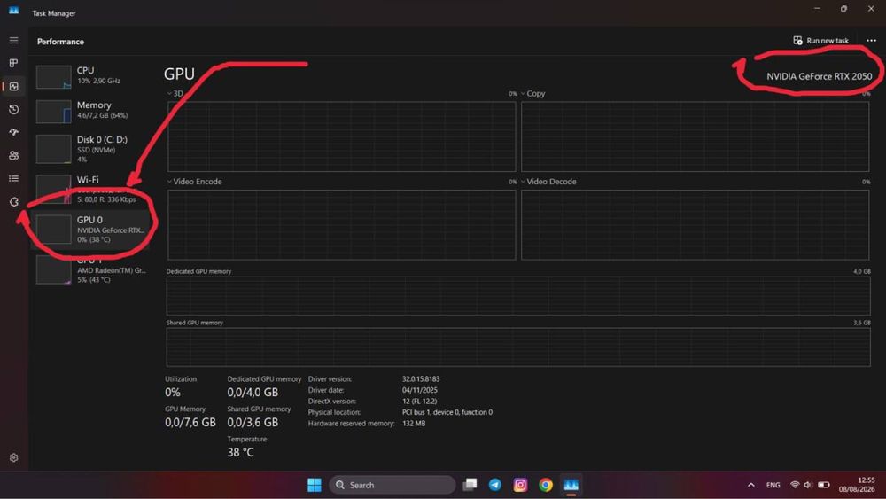Open the Users page icon

click(13, 155)
